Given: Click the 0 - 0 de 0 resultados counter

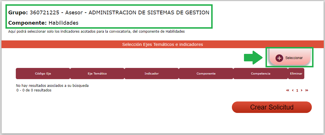Looking at the screenshot, I should 34,90.
